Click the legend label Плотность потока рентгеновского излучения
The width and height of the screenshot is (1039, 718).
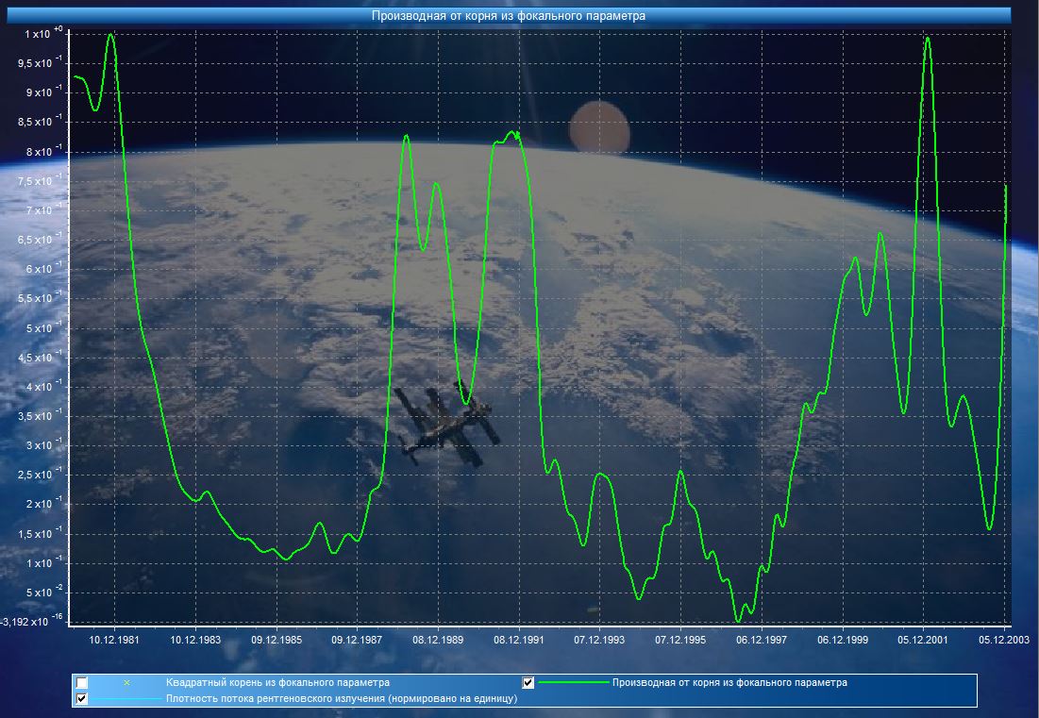(x=342, y=699)
